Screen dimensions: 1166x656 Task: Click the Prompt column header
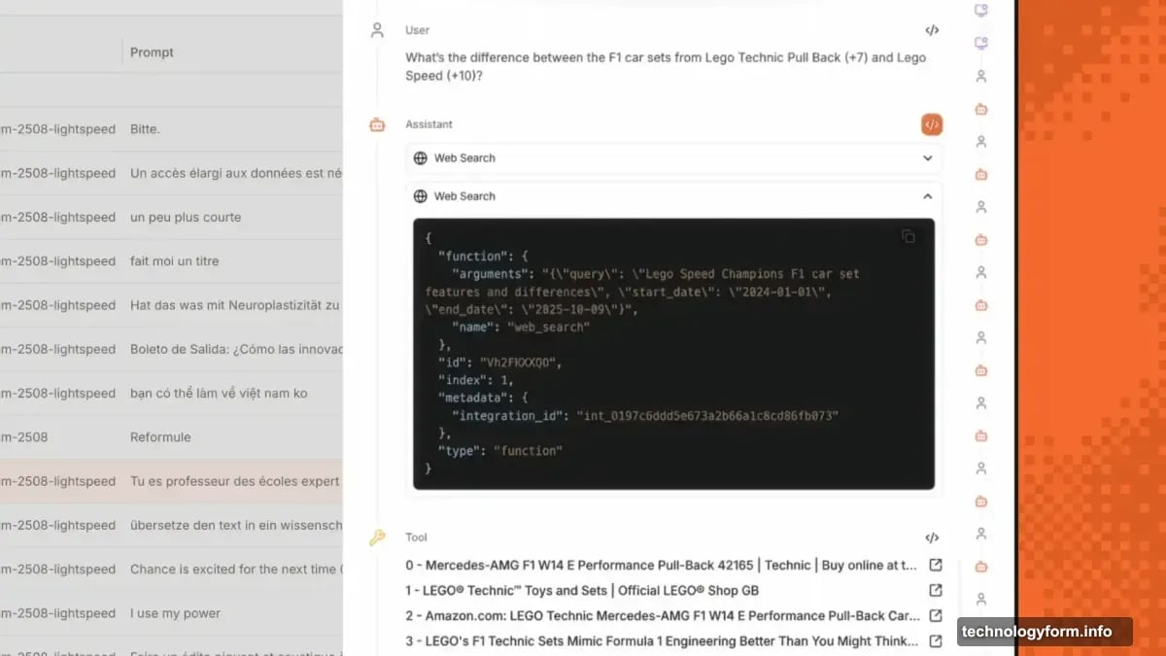click(x=153, y=52)
